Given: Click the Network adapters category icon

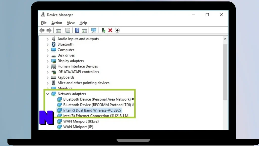Looking at the screenshot, I should [x=53, y=94].
